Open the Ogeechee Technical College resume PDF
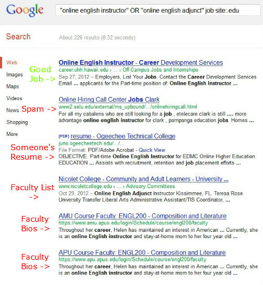Viewport: 263px width, 285px height. pyautogui.click(x=123, y=136)
